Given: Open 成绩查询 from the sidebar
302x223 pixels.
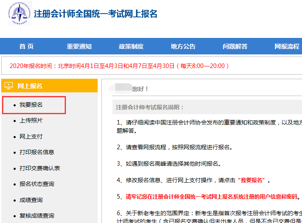Looking at the screenshot, I should coord(31,200).
